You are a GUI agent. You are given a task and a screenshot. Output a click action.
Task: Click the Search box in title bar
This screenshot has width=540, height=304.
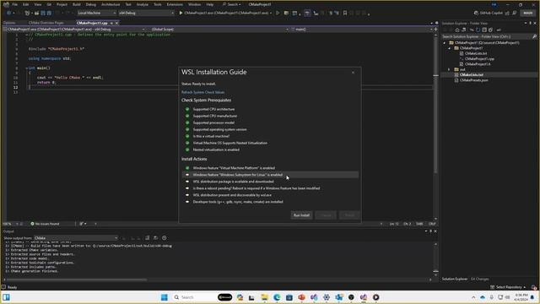click(x=232, y=4)
